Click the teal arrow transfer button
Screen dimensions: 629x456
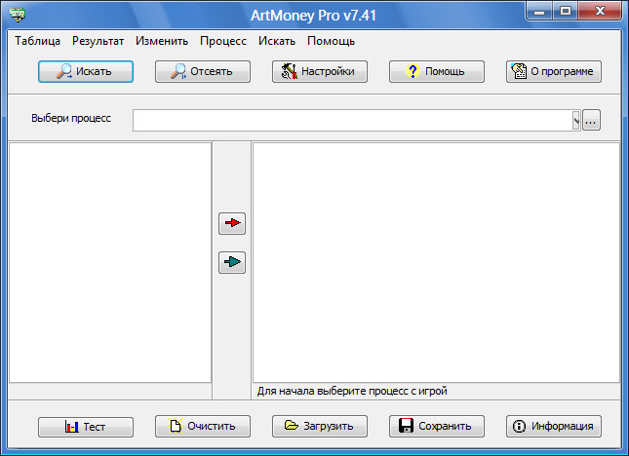point(232,262)
